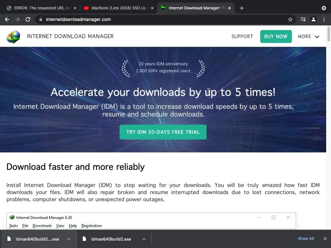
Task: Open Tasks menu in IDM screenshot
Action: pos(13,226)
